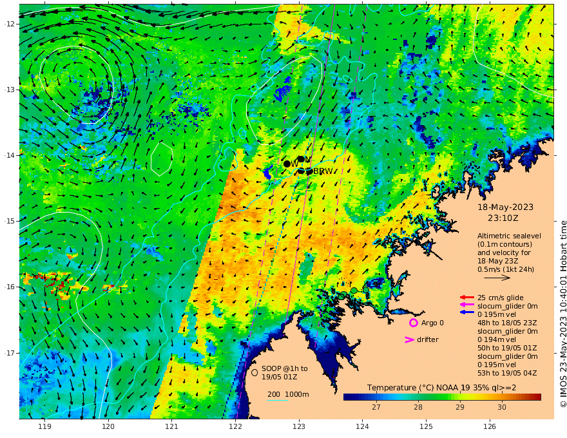Click the '50h to 19/05 01Z' line
This screenshot has height=438, width=567.
(507, 348)
